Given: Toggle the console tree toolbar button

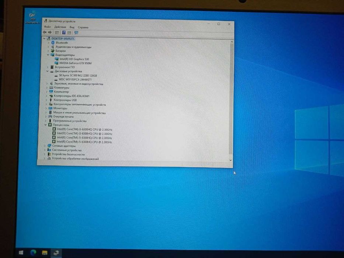Looking at the screenshot, I should pos(57,32).
